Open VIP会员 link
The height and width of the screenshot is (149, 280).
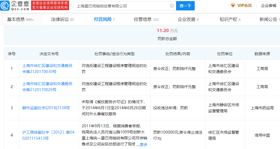point(244,5)
